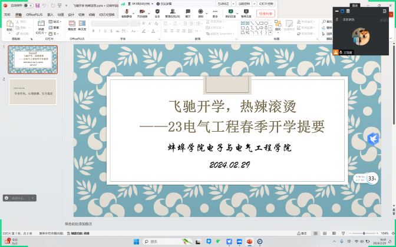Click the 结束共享 end sharing button
Viewport: 396px width, 247px height.
tap(266, 13)
